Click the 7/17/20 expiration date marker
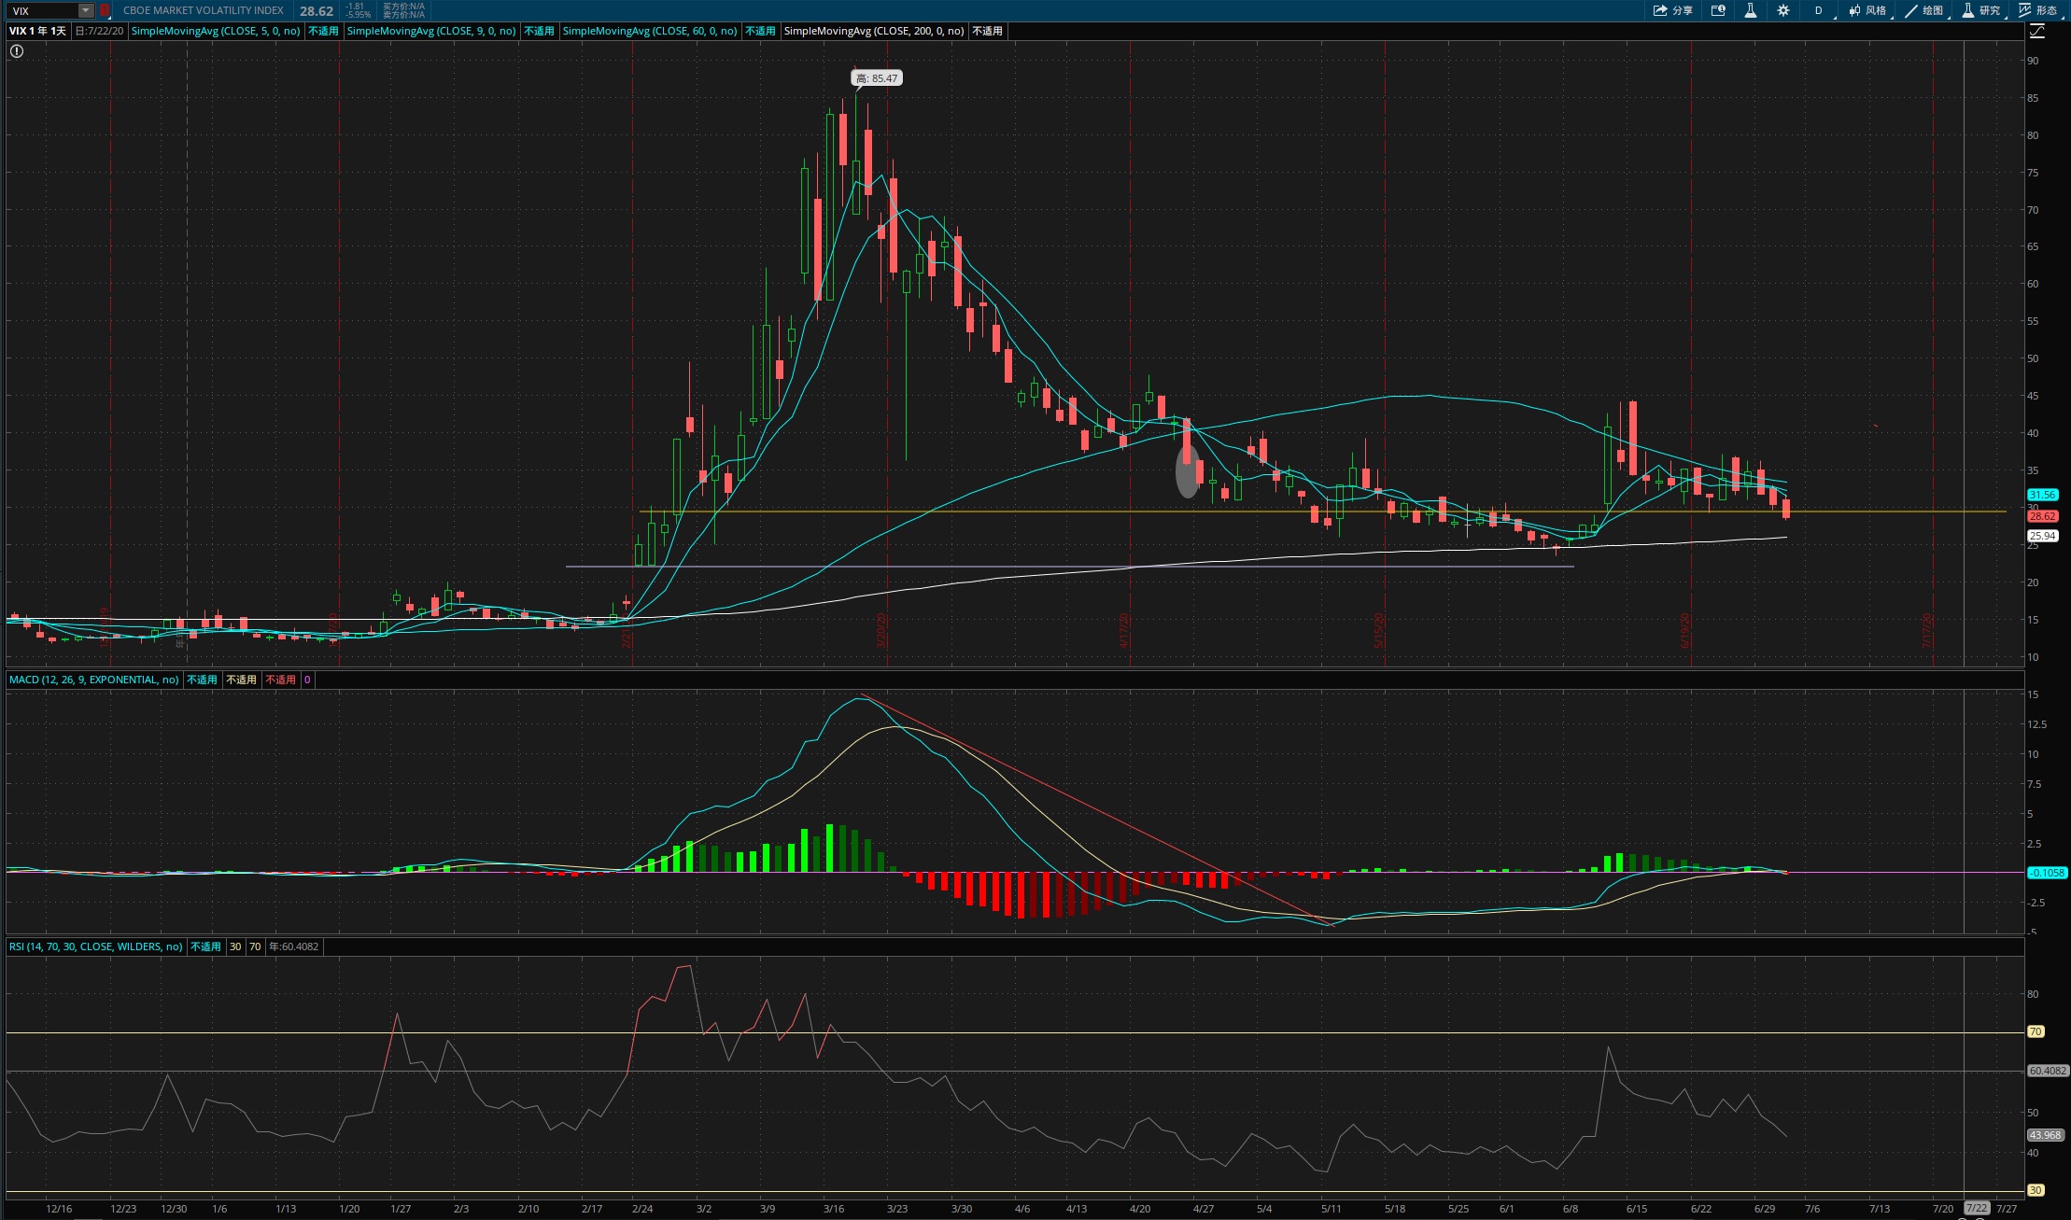Viewport: 2071px width, 1220px height. coord(1927,630)
